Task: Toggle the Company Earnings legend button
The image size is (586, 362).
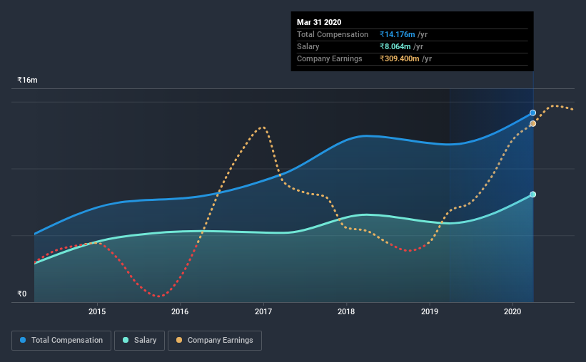Action: coord(215,341)
